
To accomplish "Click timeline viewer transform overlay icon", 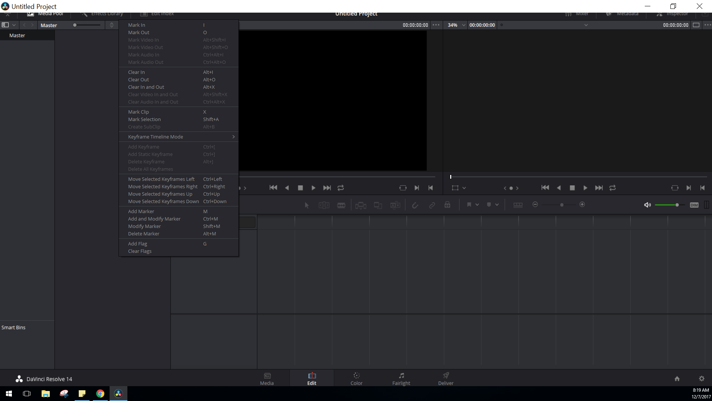I will [x=455, y=188].
